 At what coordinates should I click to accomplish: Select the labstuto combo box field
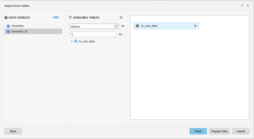pyautogui.click(x=91, y=26)
